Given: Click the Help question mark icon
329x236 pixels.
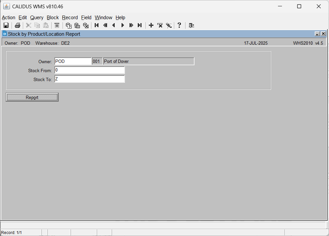Looking at the screenshot, I should (179, 25).
